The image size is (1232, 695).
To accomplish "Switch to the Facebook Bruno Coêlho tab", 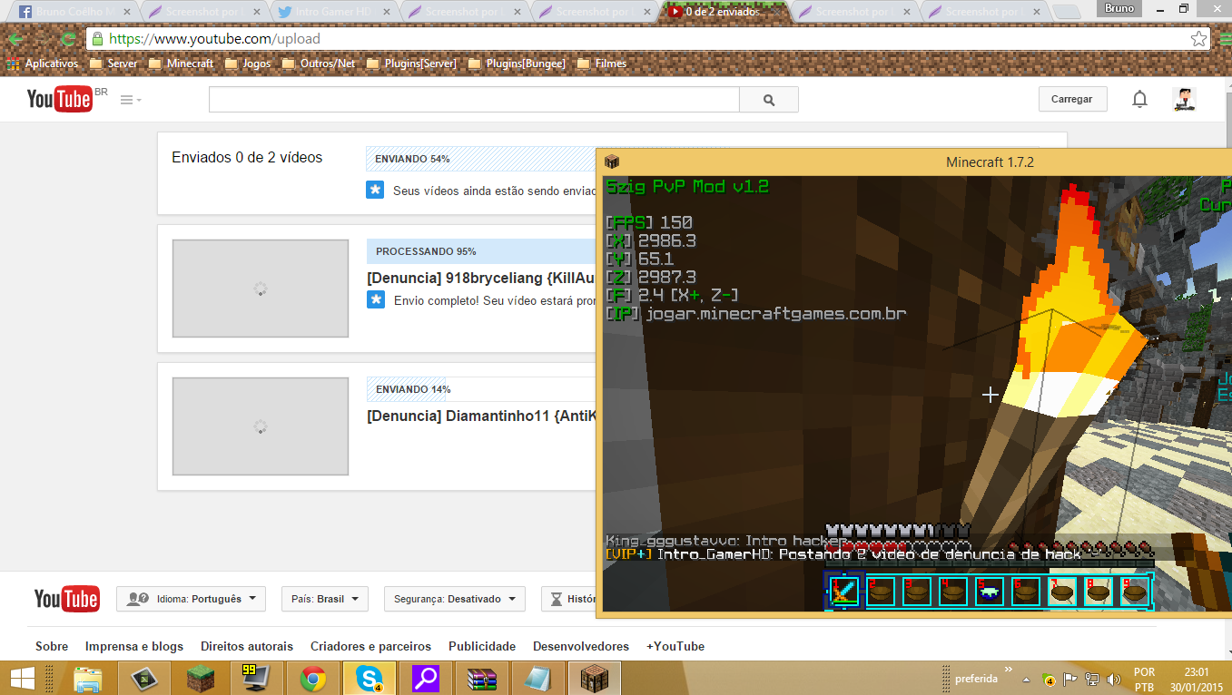I will click(73, 12).
